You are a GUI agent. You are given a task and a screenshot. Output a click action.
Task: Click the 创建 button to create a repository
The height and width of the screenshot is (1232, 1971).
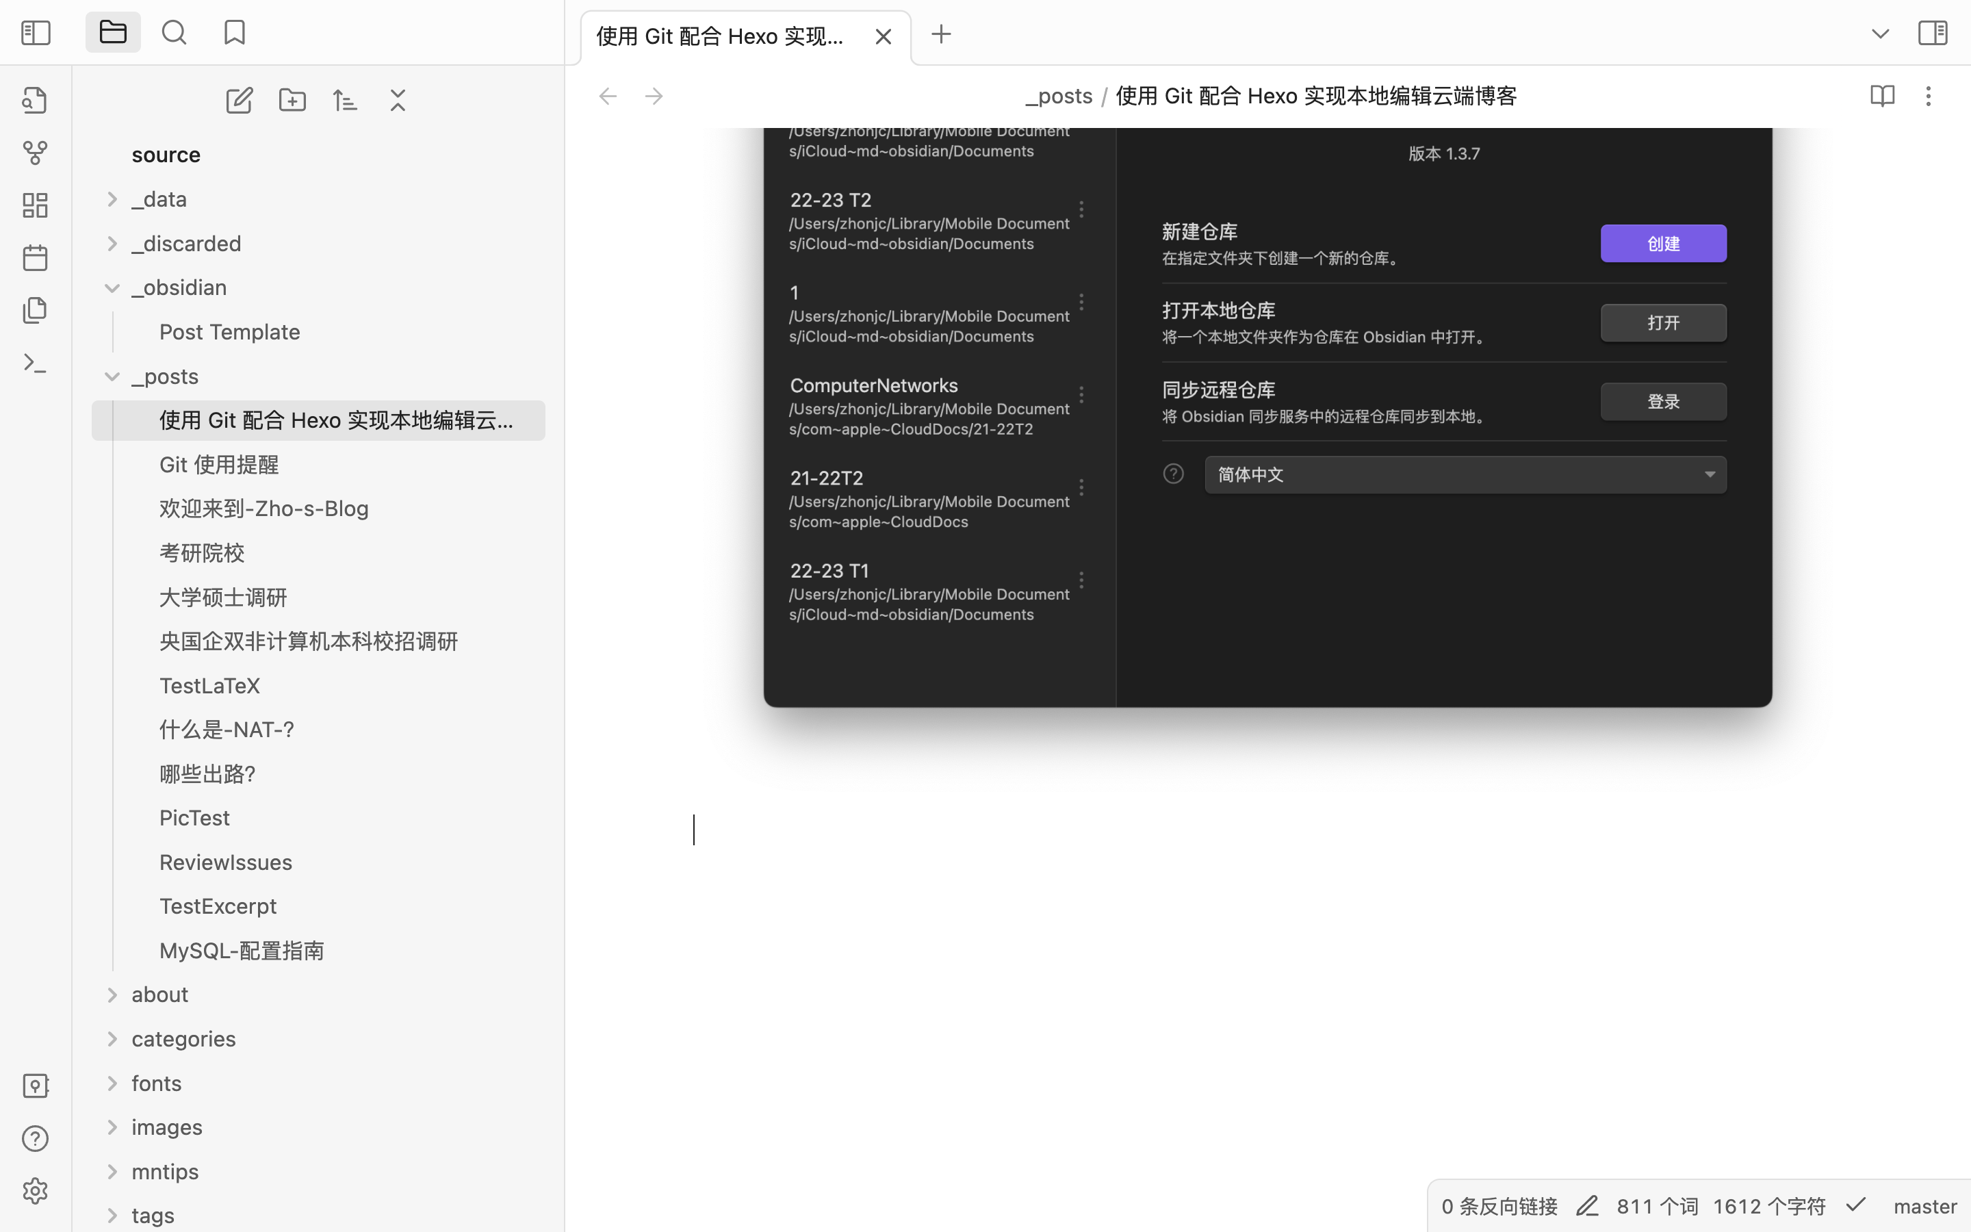click(x=1663, y=243)
